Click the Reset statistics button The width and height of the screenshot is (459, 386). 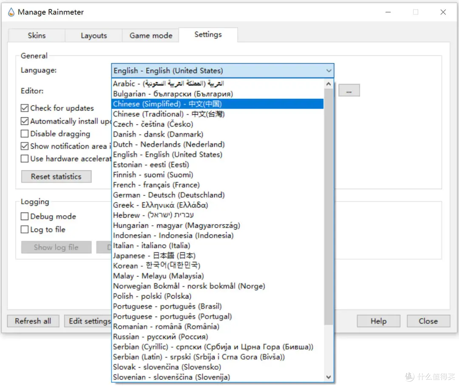click(x=56, y=176)
